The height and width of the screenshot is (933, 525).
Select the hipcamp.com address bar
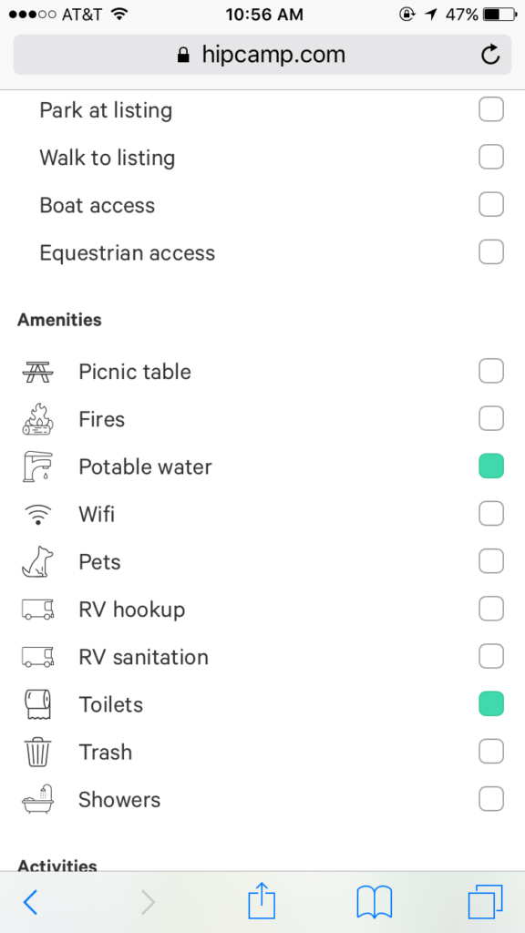tap(262, 55)
